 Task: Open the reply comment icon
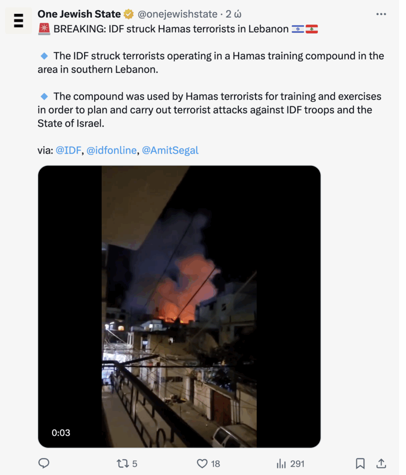tap(44, 463)
